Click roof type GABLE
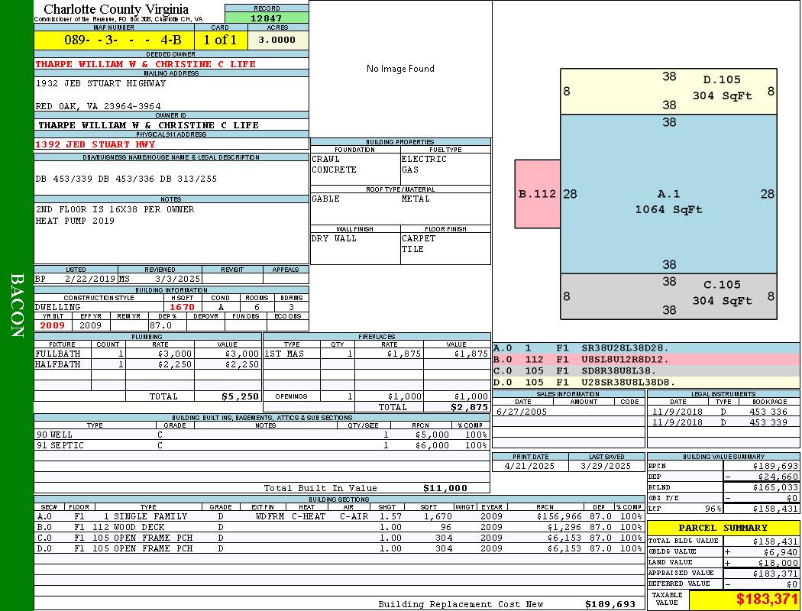 [326, 199]
